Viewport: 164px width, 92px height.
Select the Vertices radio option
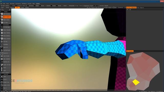(x=30, y=6)
